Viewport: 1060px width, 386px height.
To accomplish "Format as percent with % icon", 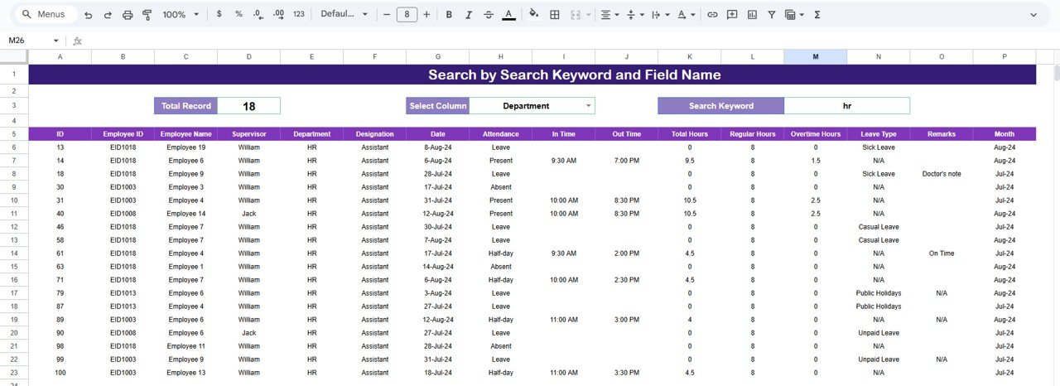I will [x=238, y=14].
